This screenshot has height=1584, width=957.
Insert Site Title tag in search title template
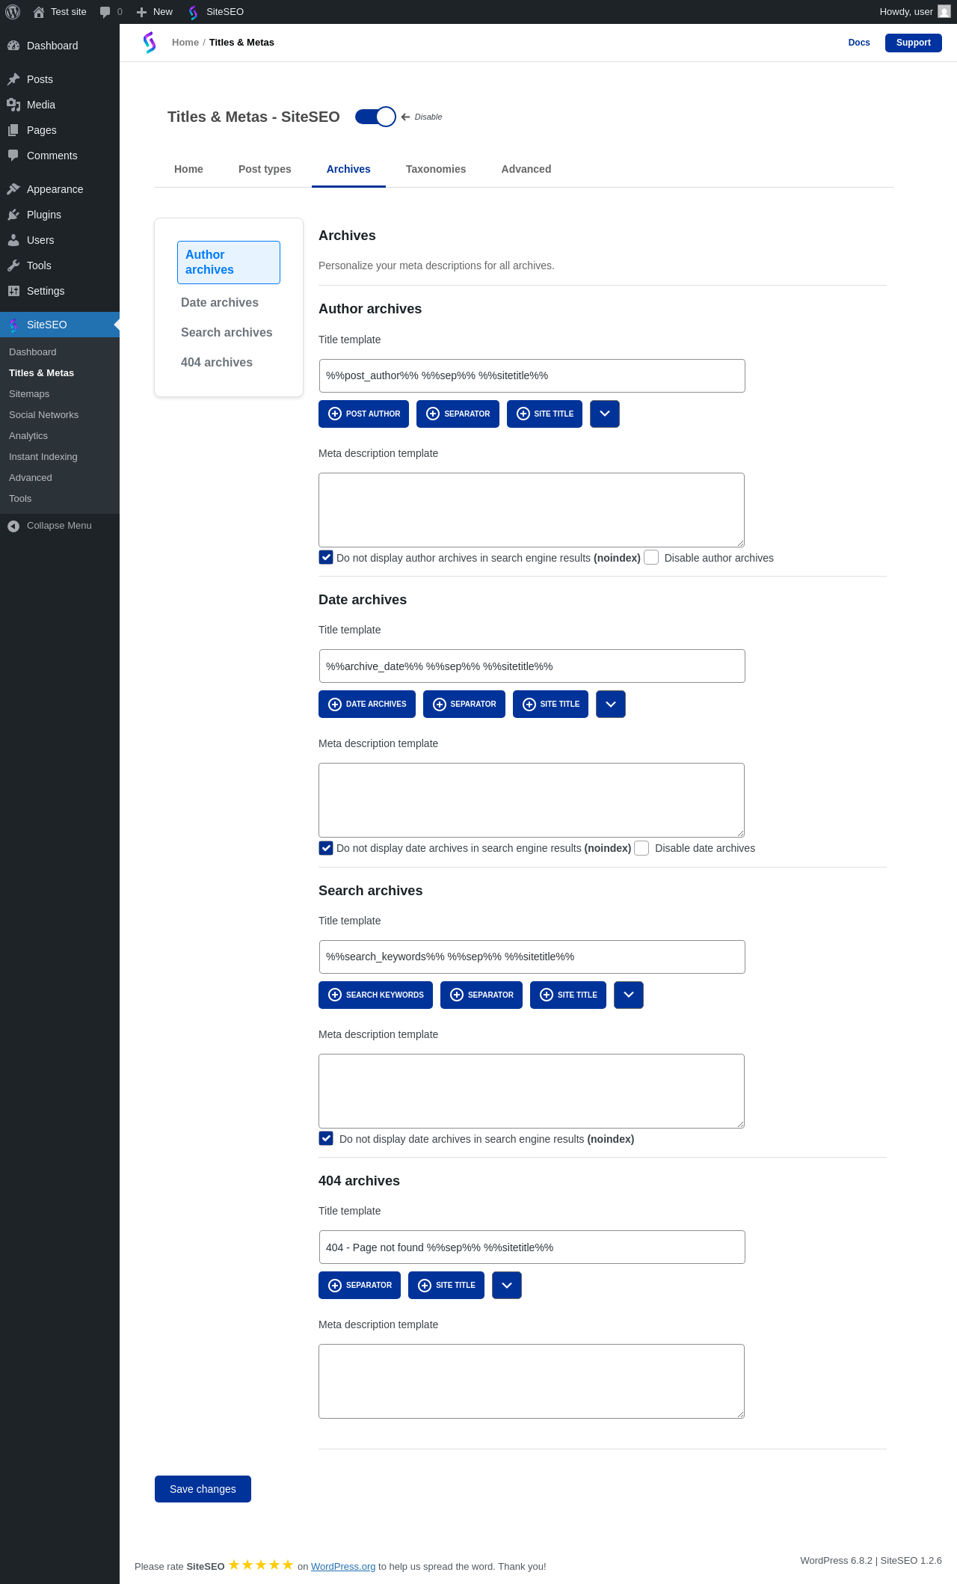click(x=568, y=995)
